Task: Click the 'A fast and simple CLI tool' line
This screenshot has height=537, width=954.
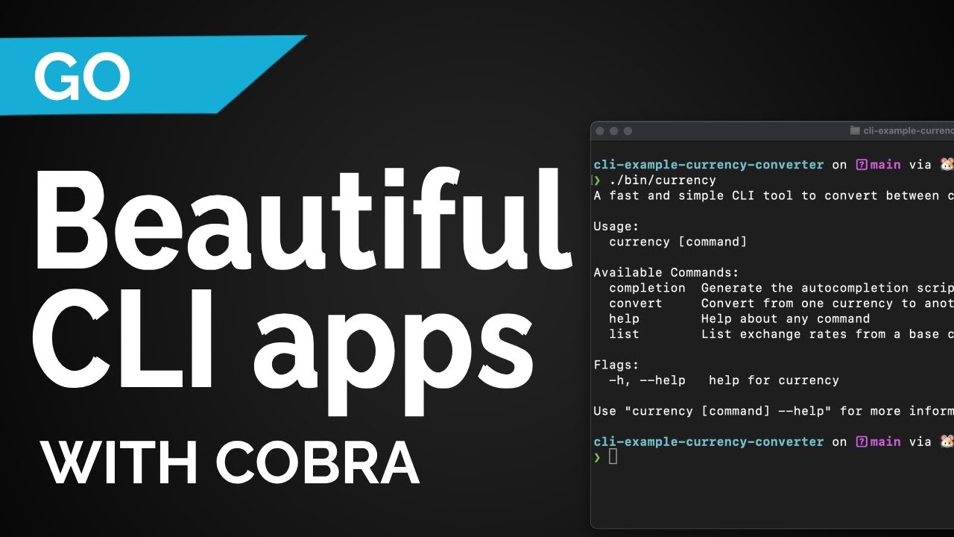Action: click(774, 195)
